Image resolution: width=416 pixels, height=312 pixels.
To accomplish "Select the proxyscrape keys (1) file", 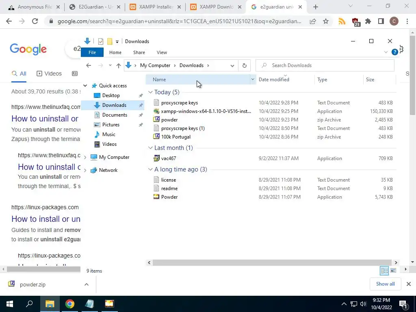I will pyautogui.click(x=183, y=128).
